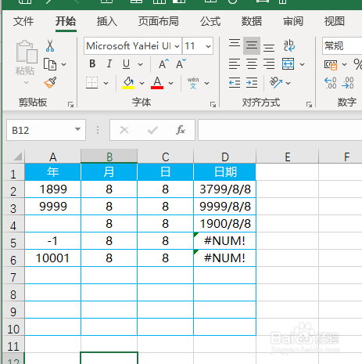
Task: Align cell text left
Action: tap(235, 64)
